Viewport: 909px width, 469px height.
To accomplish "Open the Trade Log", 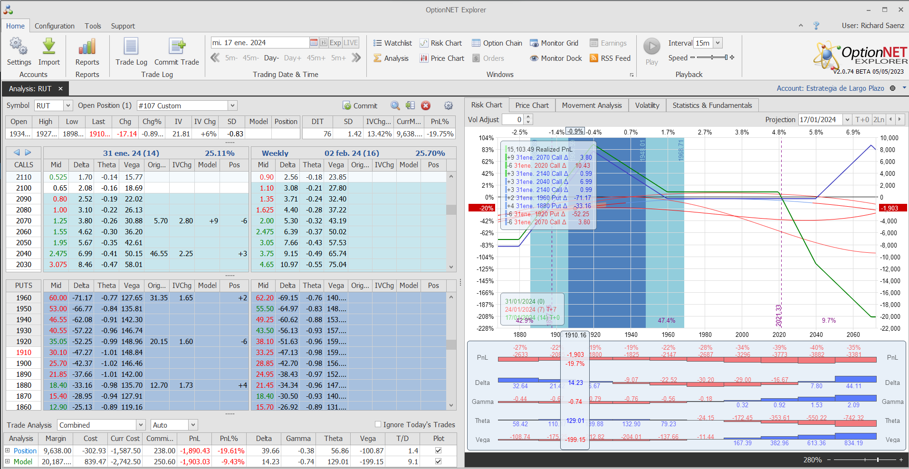I will point(131,52).
